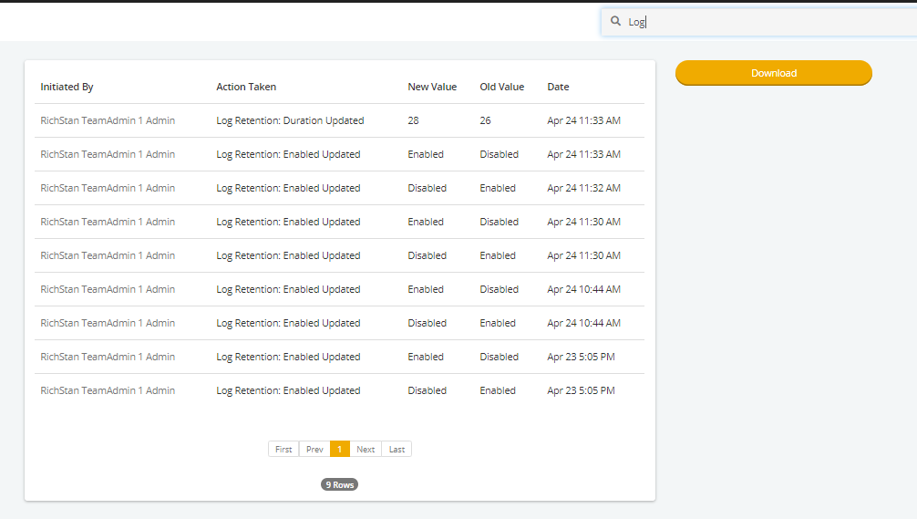
Task: Sort by Initiated By column header
Action: click(67, 87)
